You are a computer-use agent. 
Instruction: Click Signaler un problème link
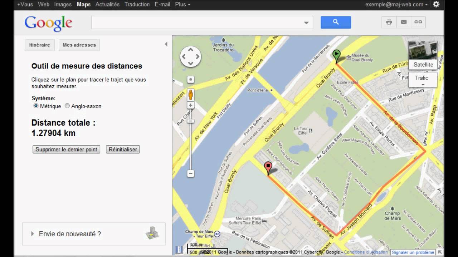pyautogui.click(x=413, y=252)
